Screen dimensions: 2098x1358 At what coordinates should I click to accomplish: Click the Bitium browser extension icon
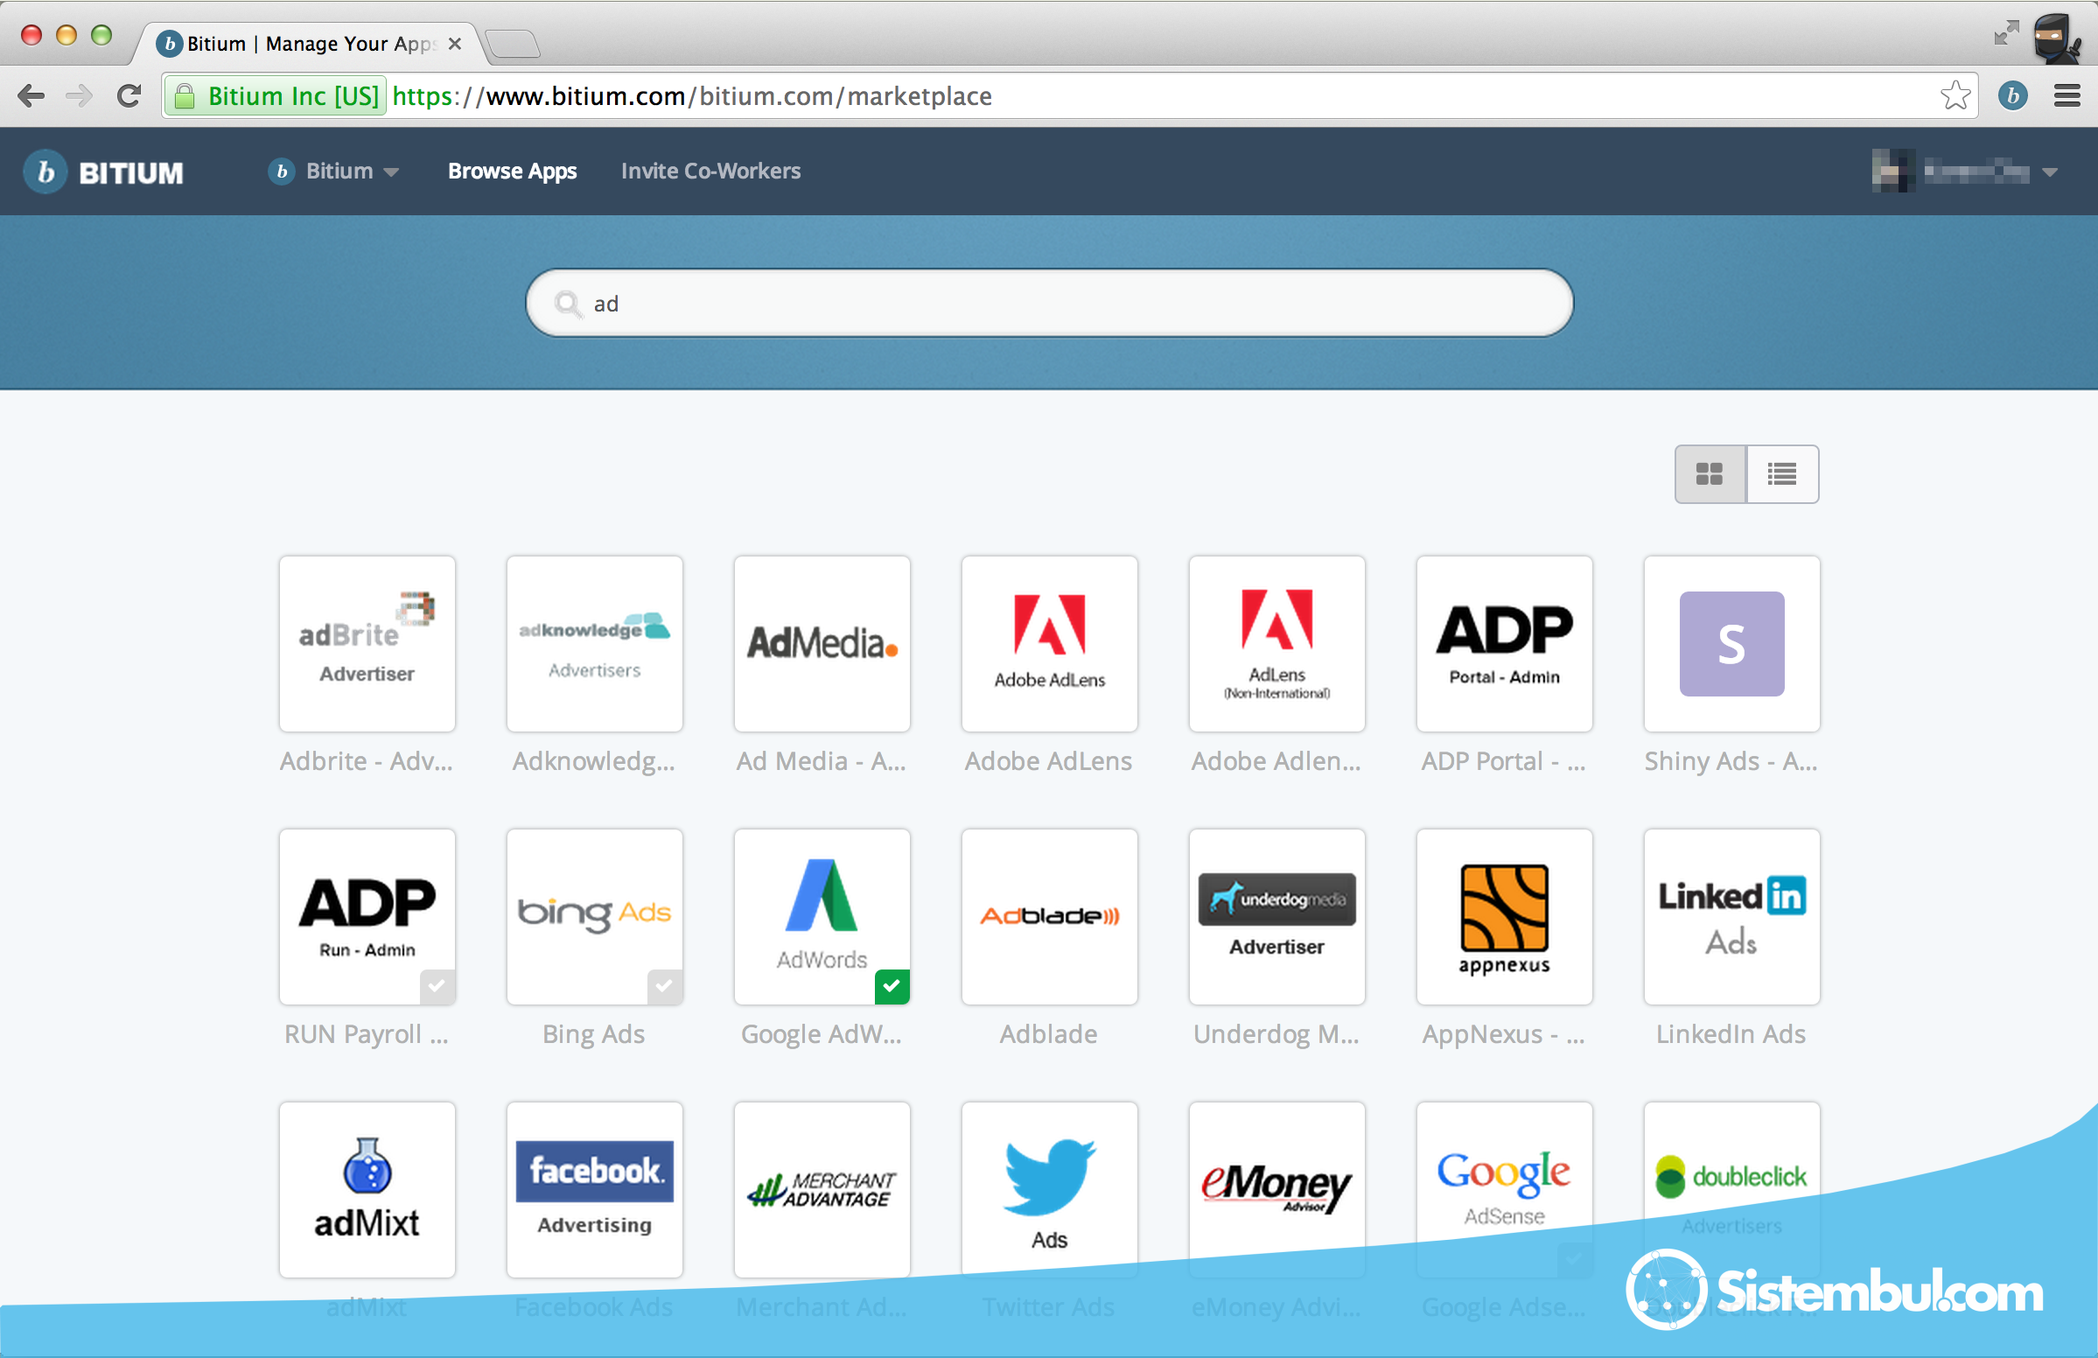coord(2012,95)
